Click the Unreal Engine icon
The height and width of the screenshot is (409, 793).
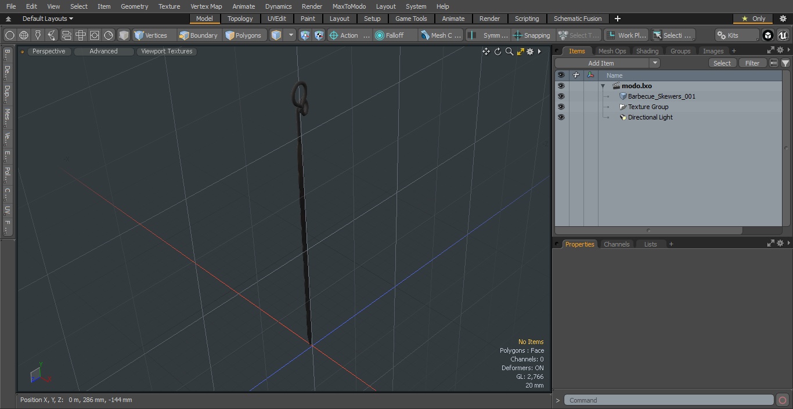point(783,35)
